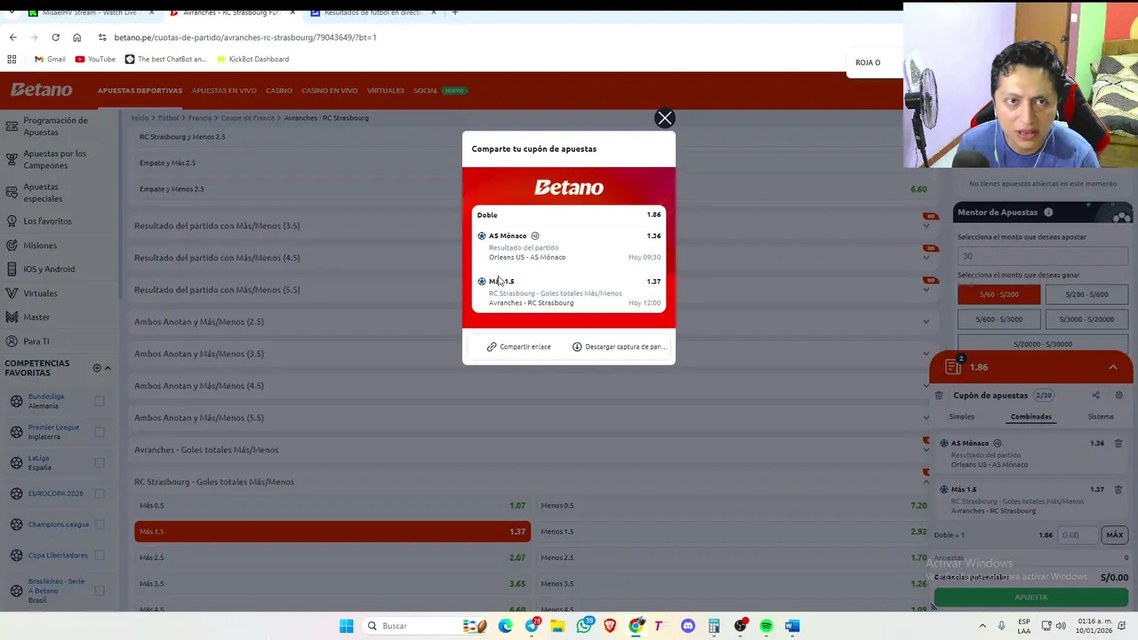Tick the Premier League checkbox

coord(100,432)
